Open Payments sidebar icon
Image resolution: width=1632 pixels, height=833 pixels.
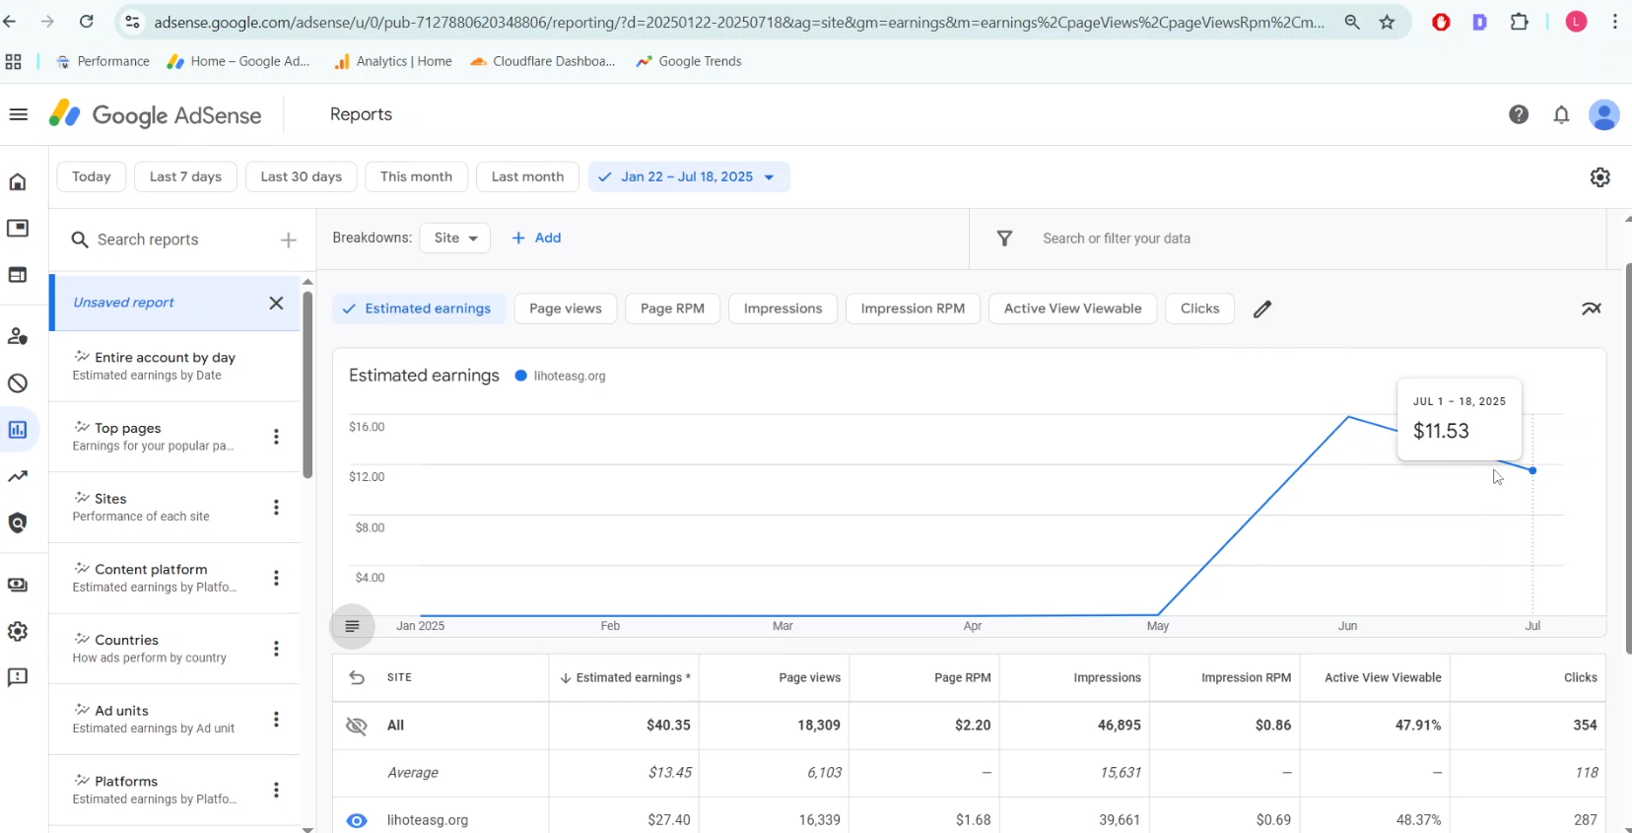[18, 585]
